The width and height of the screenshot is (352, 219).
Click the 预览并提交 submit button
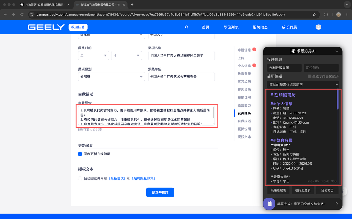160,192
